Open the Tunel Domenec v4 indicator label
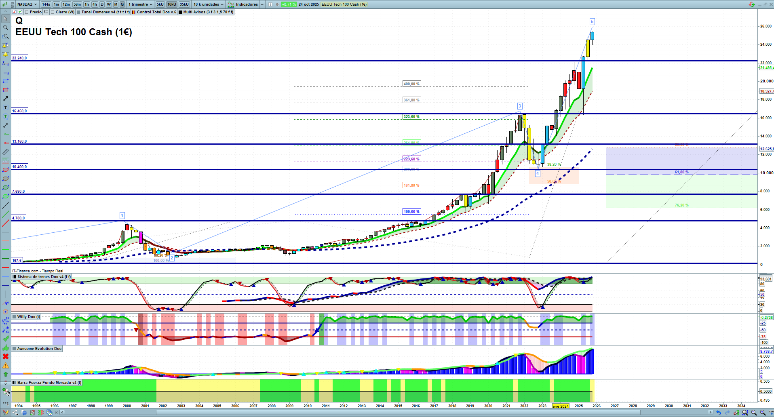Screen dimensions: 774x417 [105, 12]
